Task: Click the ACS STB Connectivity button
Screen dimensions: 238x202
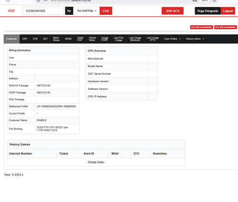Action: pos(226,27)
